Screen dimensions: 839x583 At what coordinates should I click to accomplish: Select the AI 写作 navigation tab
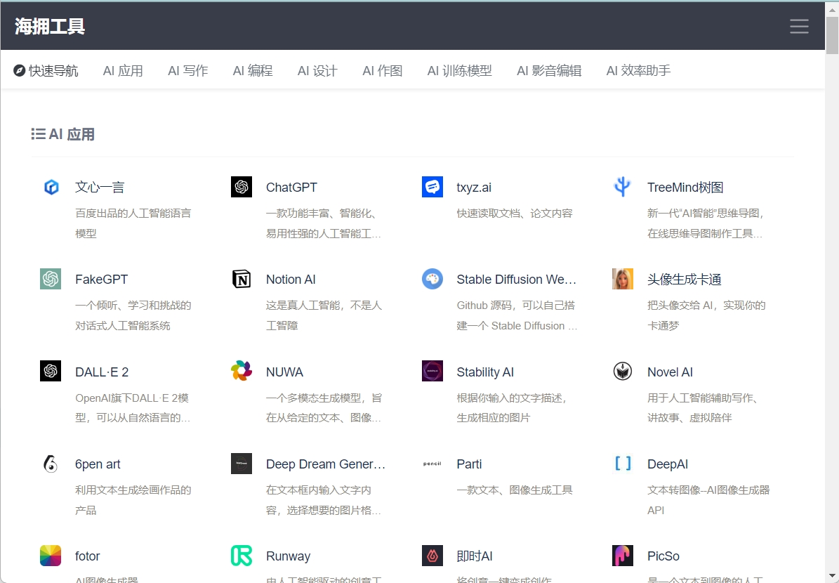(x=187, y=71)
